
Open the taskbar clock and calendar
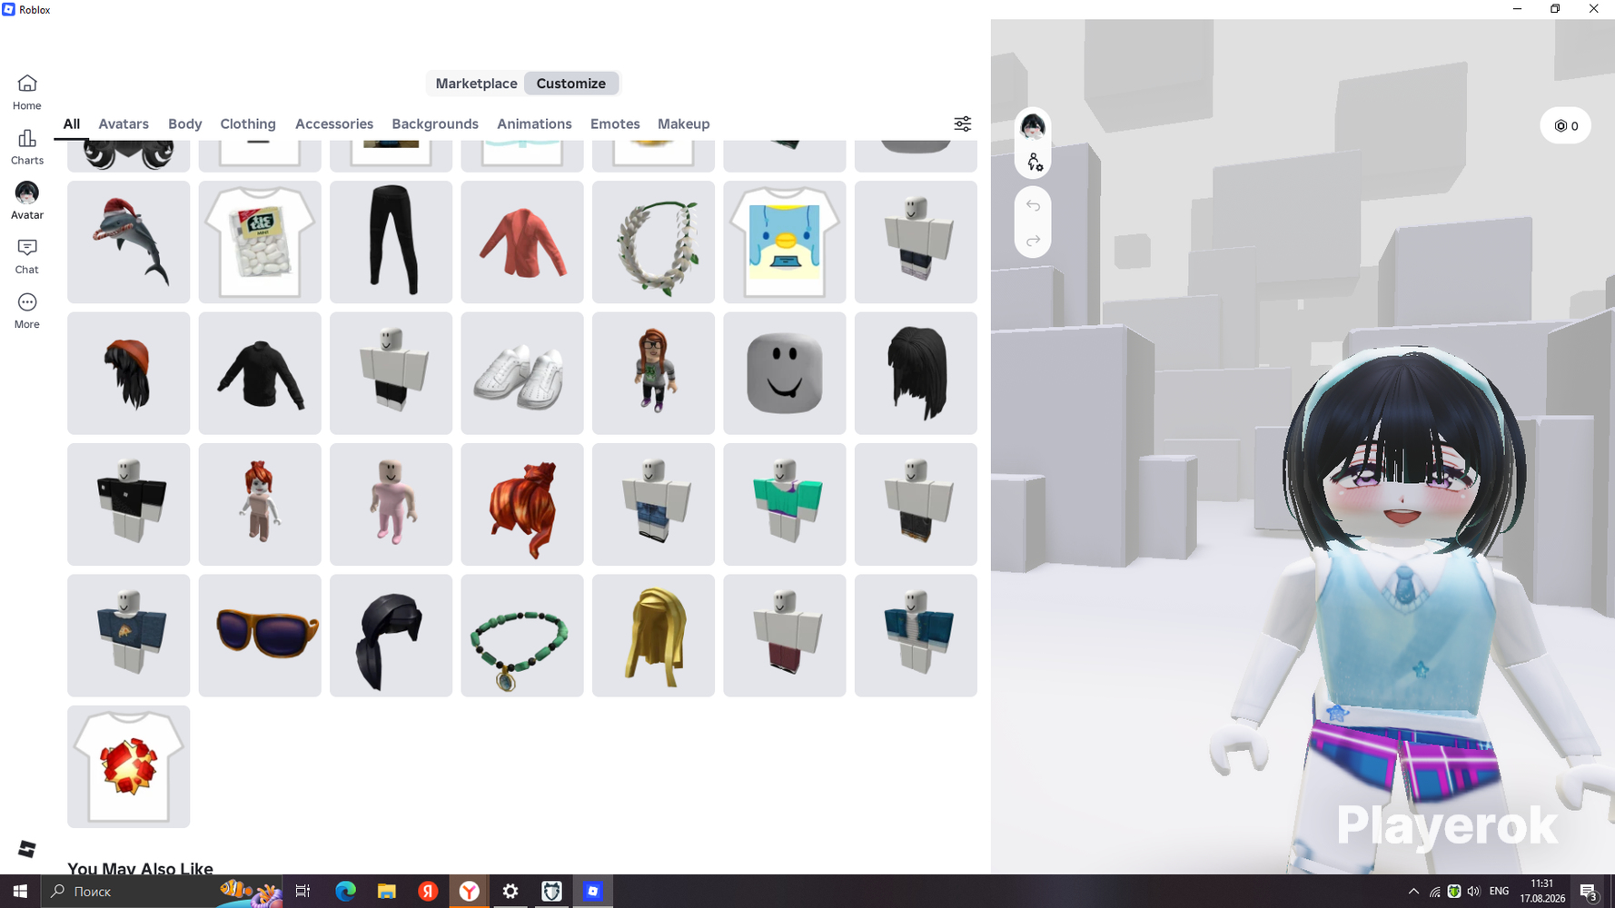pyautogui.click(x=1542, y=892)
